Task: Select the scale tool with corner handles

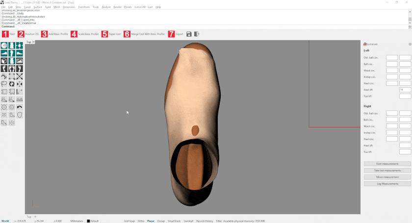Action: (12, 76)
